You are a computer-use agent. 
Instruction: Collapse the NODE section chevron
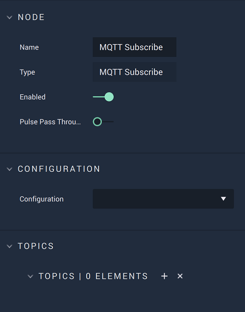pos(9,18)
